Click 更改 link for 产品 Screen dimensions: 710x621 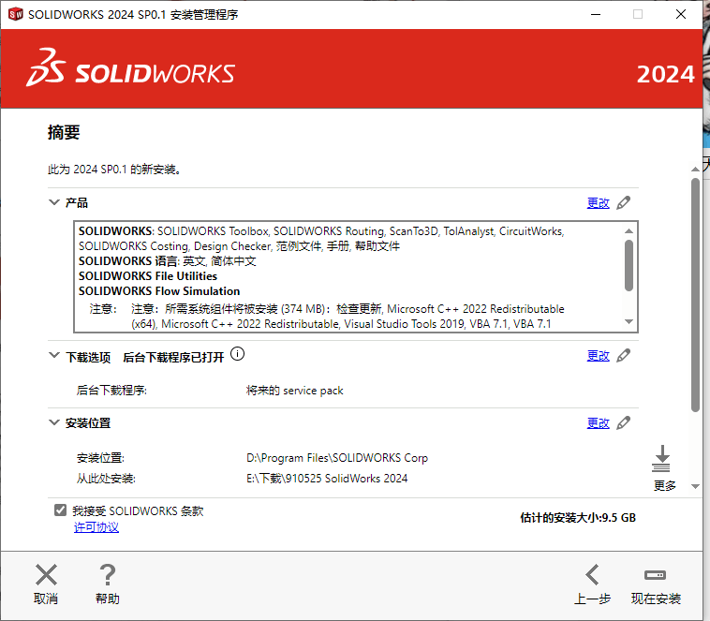[599, 203]
